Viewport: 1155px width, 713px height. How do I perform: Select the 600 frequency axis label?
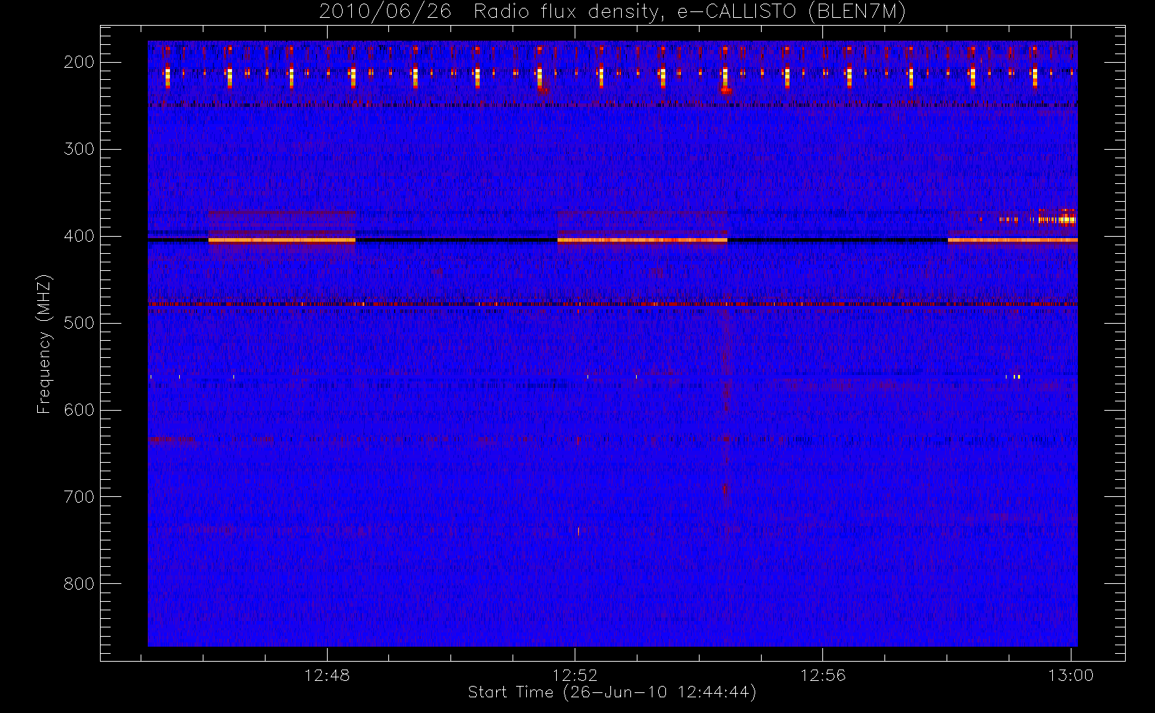coord(79,410)
